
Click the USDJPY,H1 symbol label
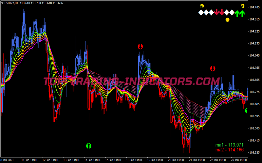click(x=11, y=3)
